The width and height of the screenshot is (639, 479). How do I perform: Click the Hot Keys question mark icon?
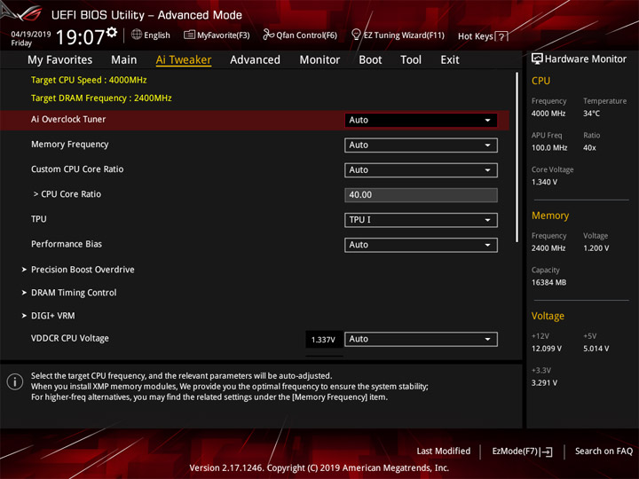pyautogui.click(x=501, y=36)
